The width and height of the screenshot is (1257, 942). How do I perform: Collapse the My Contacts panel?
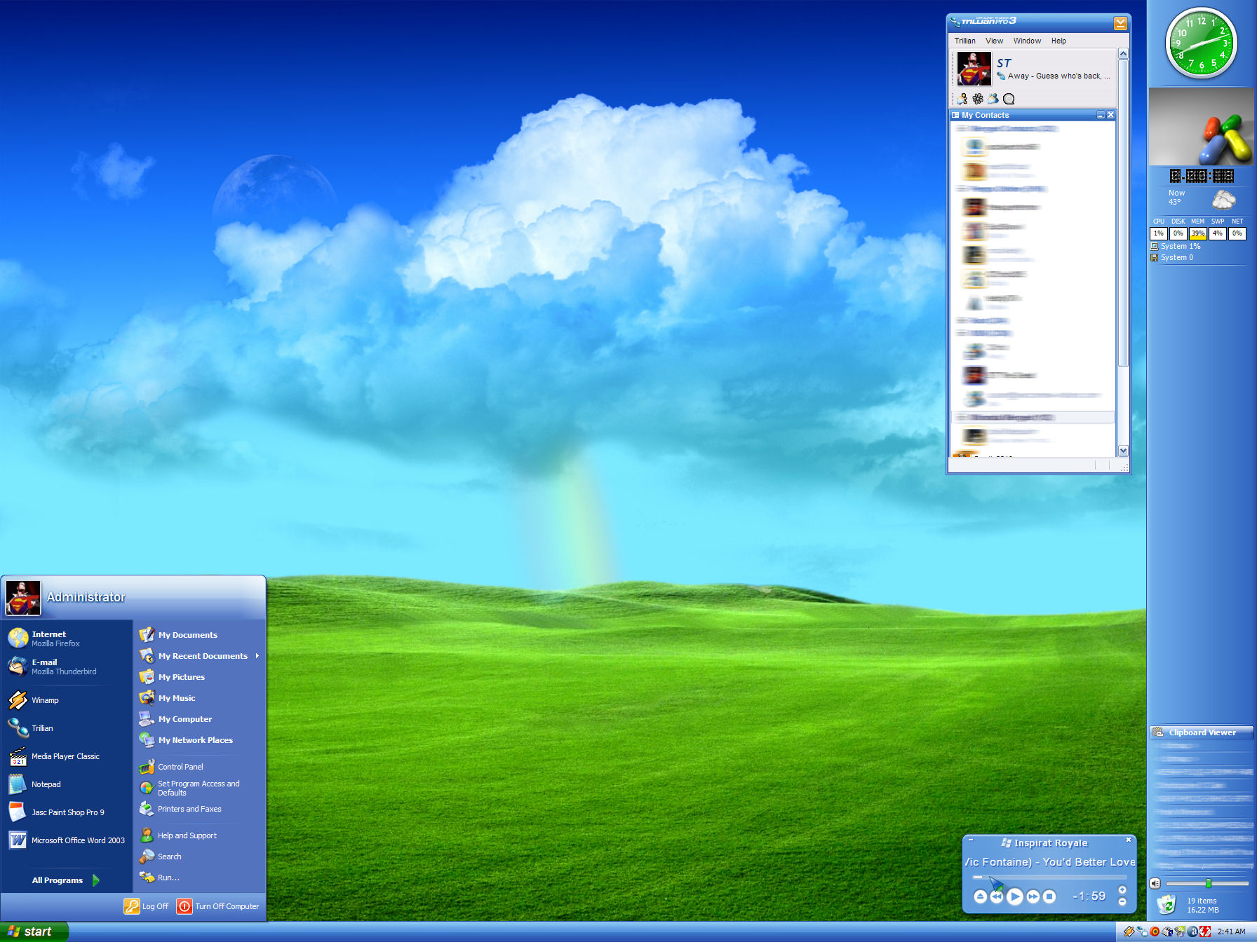point(1101,115)
